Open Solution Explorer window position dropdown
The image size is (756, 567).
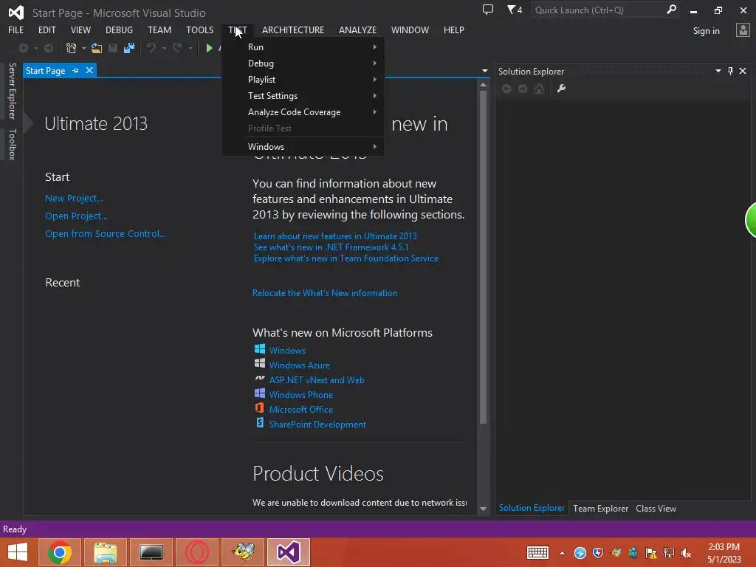(718, 71)
